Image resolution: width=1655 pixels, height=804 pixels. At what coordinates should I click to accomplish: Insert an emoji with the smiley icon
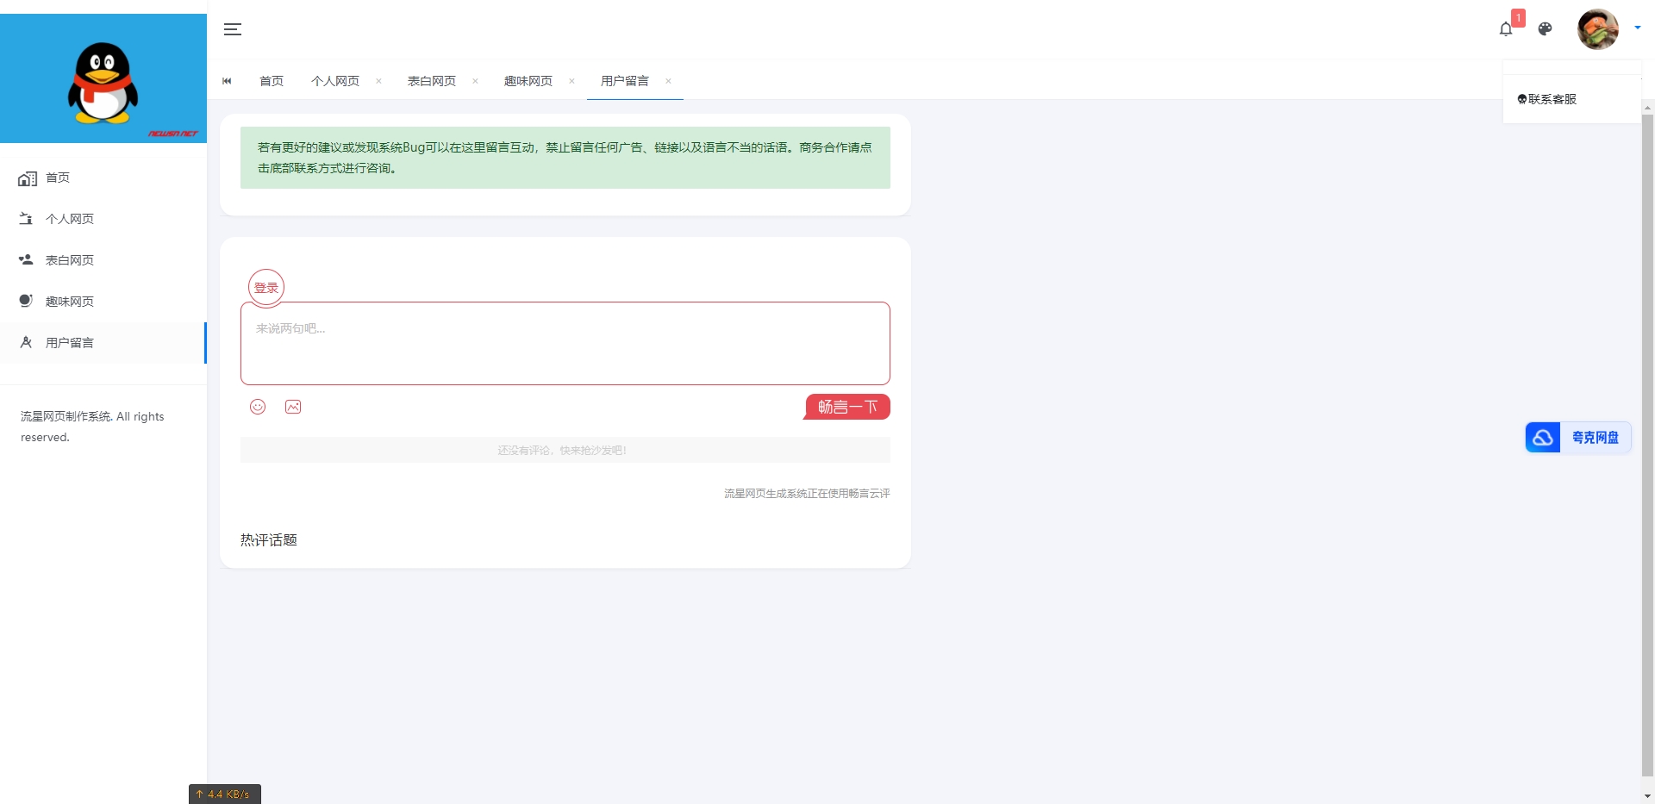(258, 407)
